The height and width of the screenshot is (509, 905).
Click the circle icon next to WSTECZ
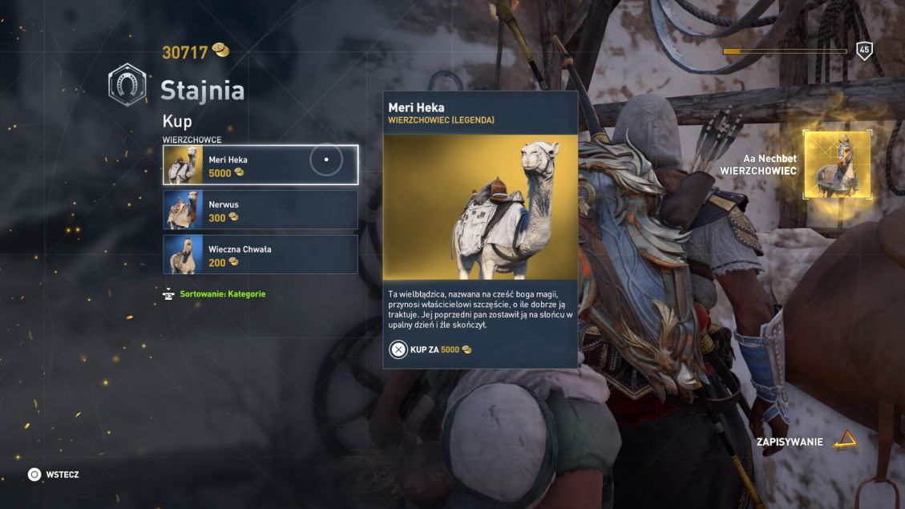[34, 475]
